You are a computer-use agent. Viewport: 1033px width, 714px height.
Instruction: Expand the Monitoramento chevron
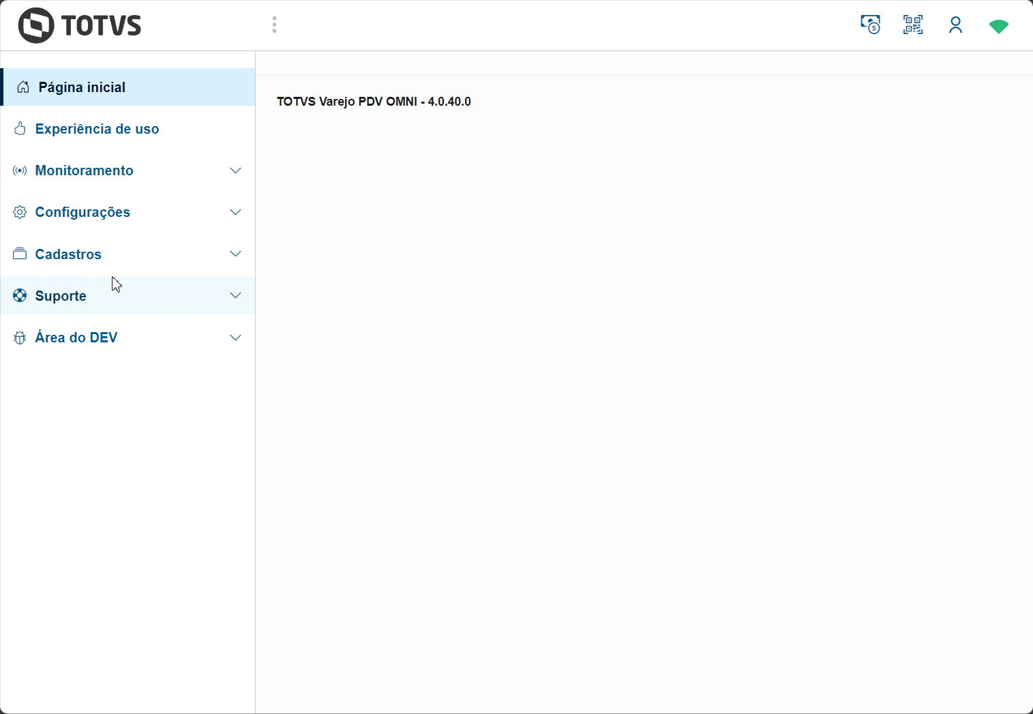coord(235,170)
